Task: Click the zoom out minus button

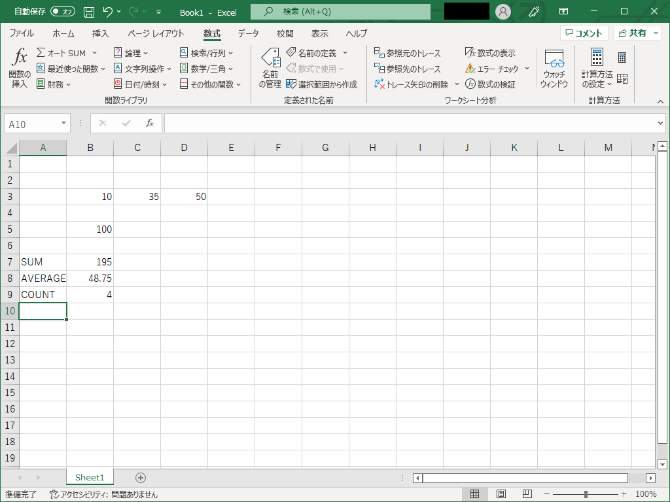Action: pyautogui.click(x=546, y=494)
